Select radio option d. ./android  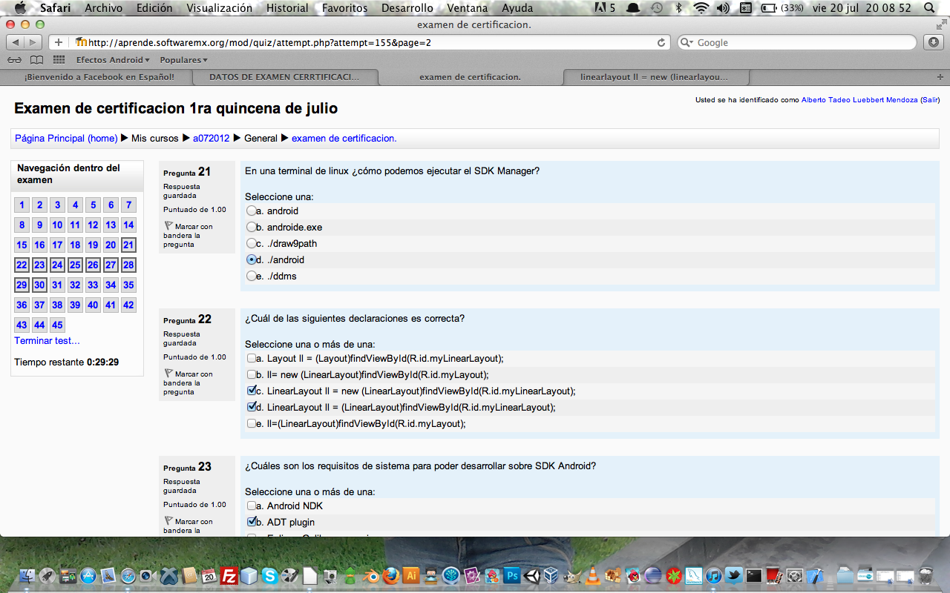tap(251, 260)
